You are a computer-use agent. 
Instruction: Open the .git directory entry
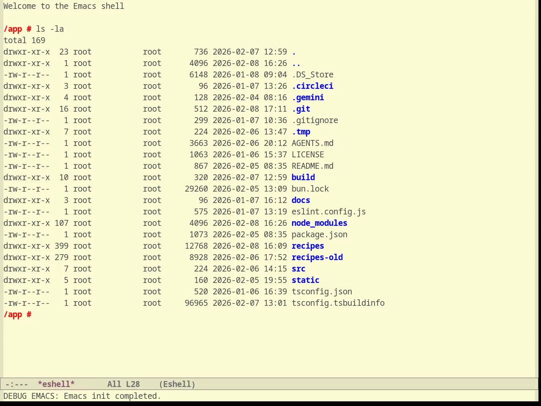pyautogui.click(x=301, y=109)
